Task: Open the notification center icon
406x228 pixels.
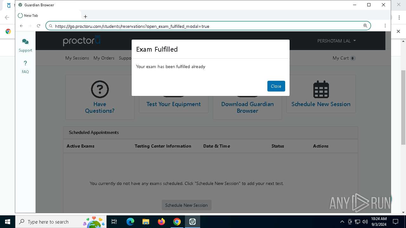Action: (x=396, y=222)
